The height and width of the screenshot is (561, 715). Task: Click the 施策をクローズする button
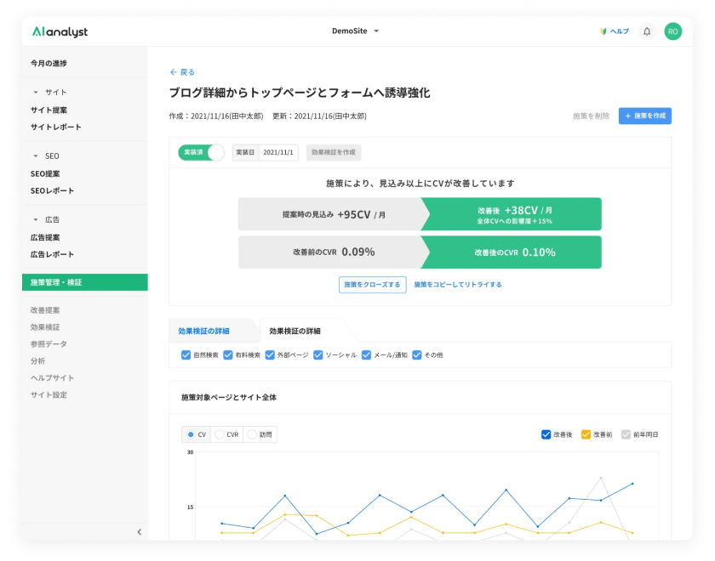coord(372,283)
